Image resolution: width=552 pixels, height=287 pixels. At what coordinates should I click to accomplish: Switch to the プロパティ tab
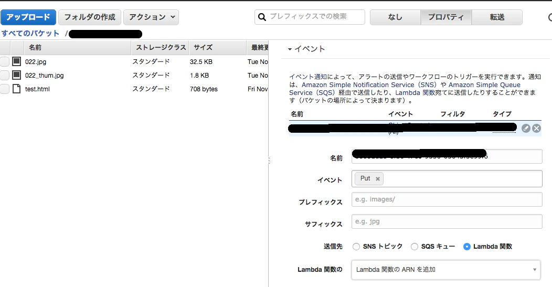(446, 17)
